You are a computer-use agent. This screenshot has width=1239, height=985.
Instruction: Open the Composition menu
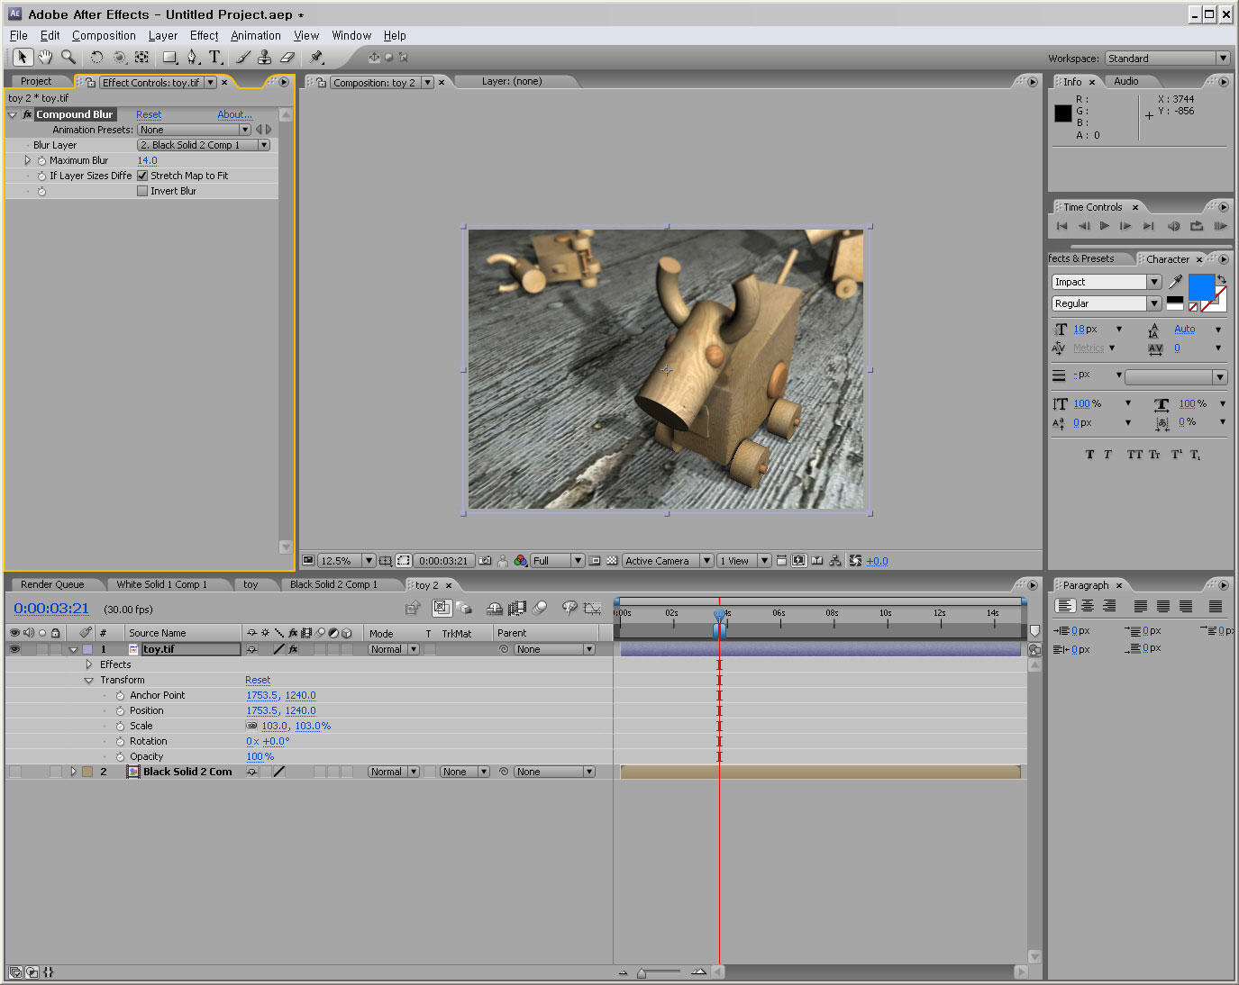(104, 36)
